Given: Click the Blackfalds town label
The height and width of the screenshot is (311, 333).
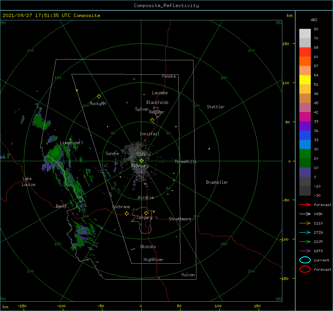Looking at the screenshot, I should [x=157, y=102].
